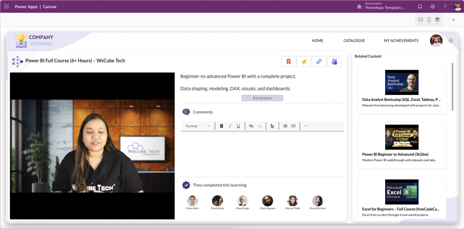Image resolution: width=464 pixels, height=229 pixels.
Task: Click the 'They completed this learninig' label
Action: coord(220,185)
